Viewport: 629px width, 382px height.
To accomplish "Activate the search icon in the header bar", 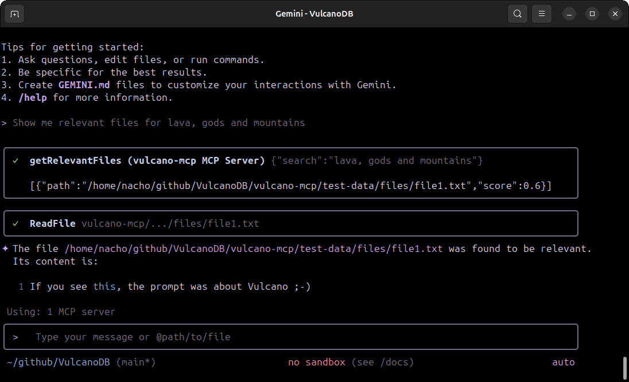I will 516,13.
